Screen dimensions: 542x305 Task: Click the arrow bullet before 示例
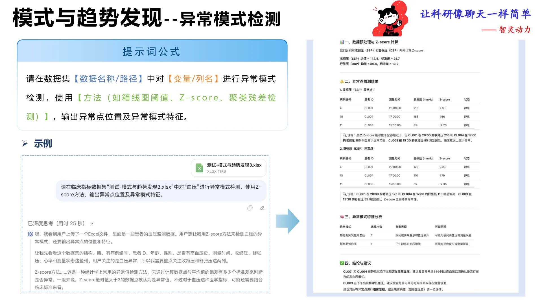[x=25, y=143]
